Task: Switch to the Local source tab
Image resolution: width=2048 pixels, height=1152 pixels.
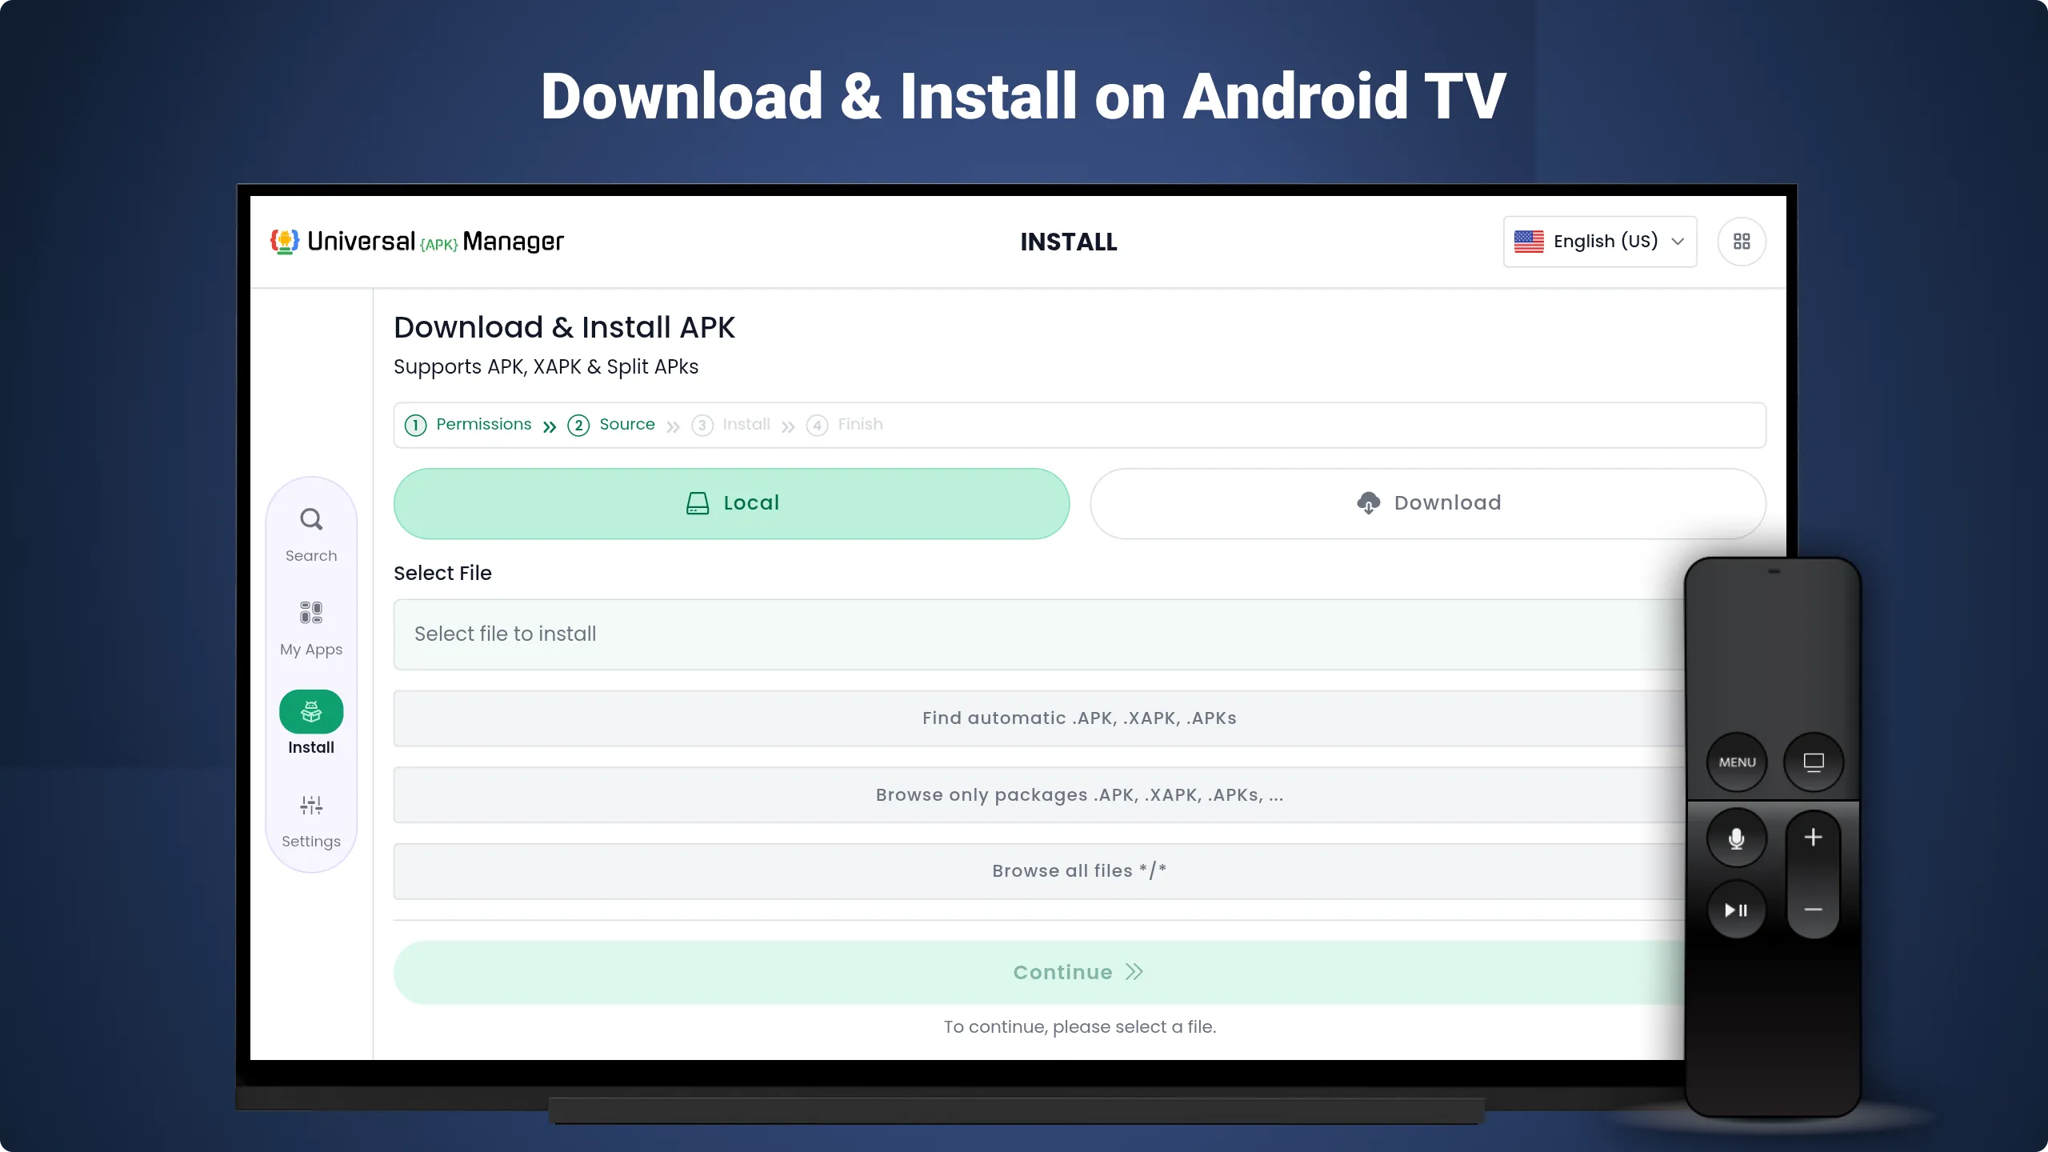Action: (730, 502)
